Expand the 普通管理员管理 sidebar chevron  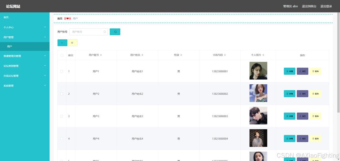click(45, 56)
